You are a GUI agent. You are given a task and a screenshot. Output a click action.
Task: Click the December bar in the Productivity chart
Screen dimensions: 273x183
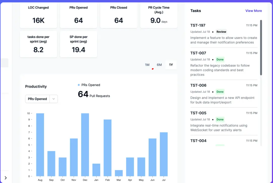click(85, 144)
